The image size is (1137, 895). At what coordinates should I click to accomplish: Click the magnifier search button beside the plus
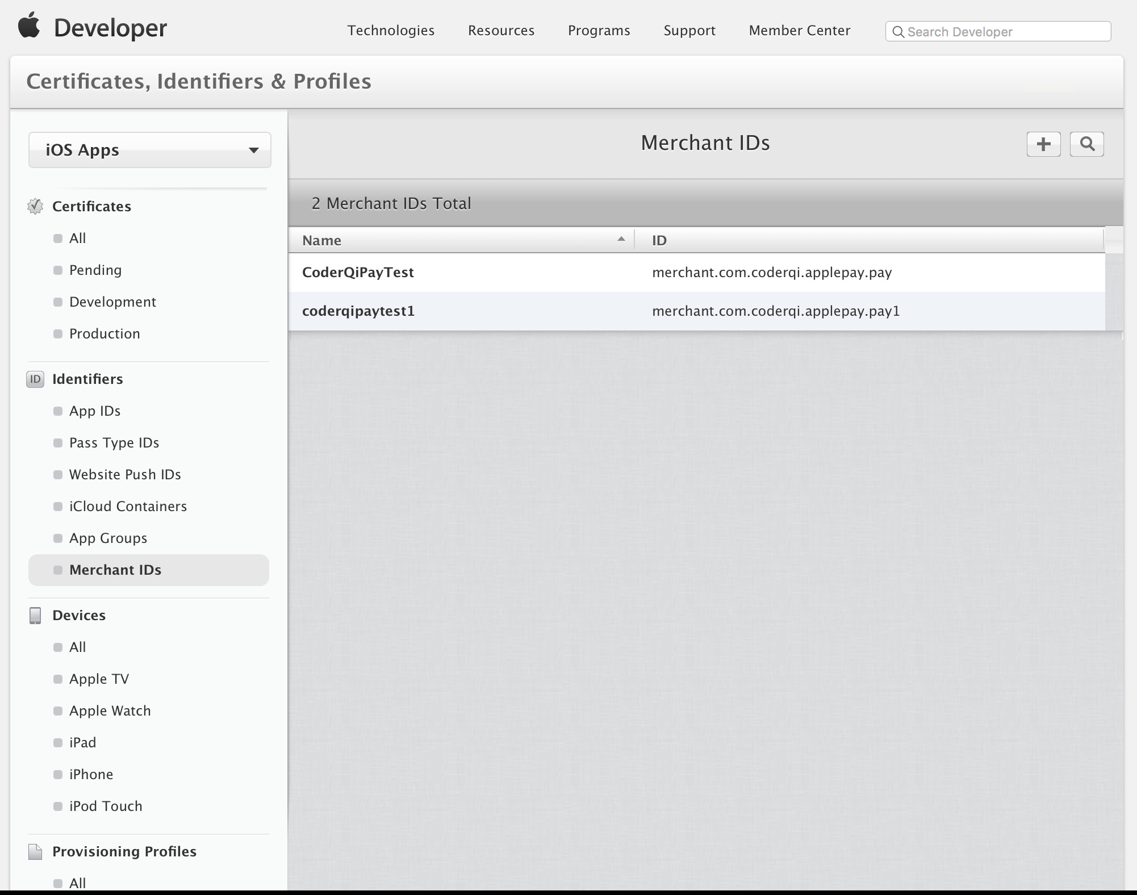pyautogui.click(x=1086, y=144)
